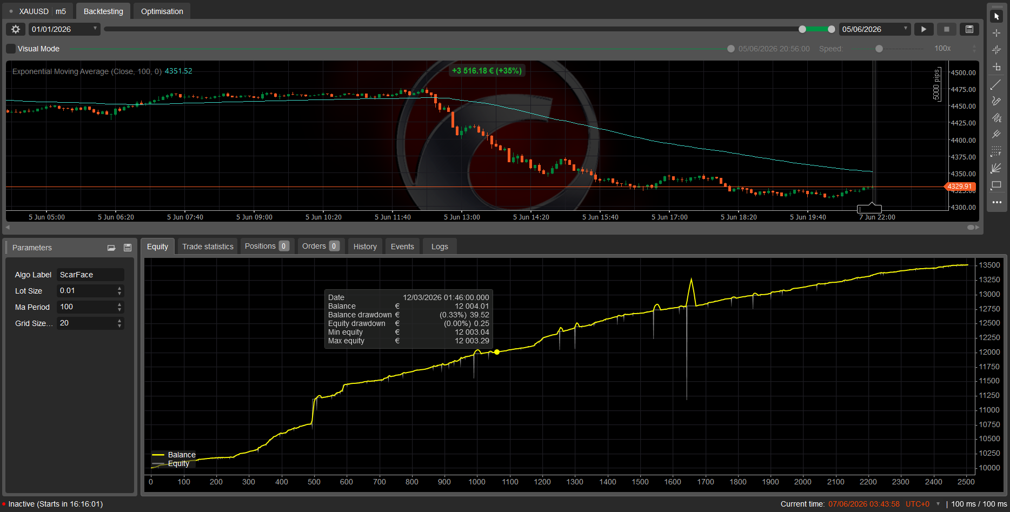
Task: Increase Lot Size with up arrow
Action: coord(119,288)
